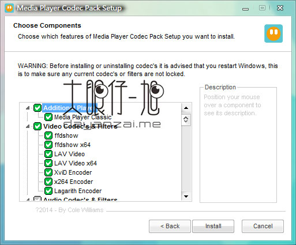296x245 pixels.
Task: Cancel the Codec Pack setup
Action: pos(263,226)
